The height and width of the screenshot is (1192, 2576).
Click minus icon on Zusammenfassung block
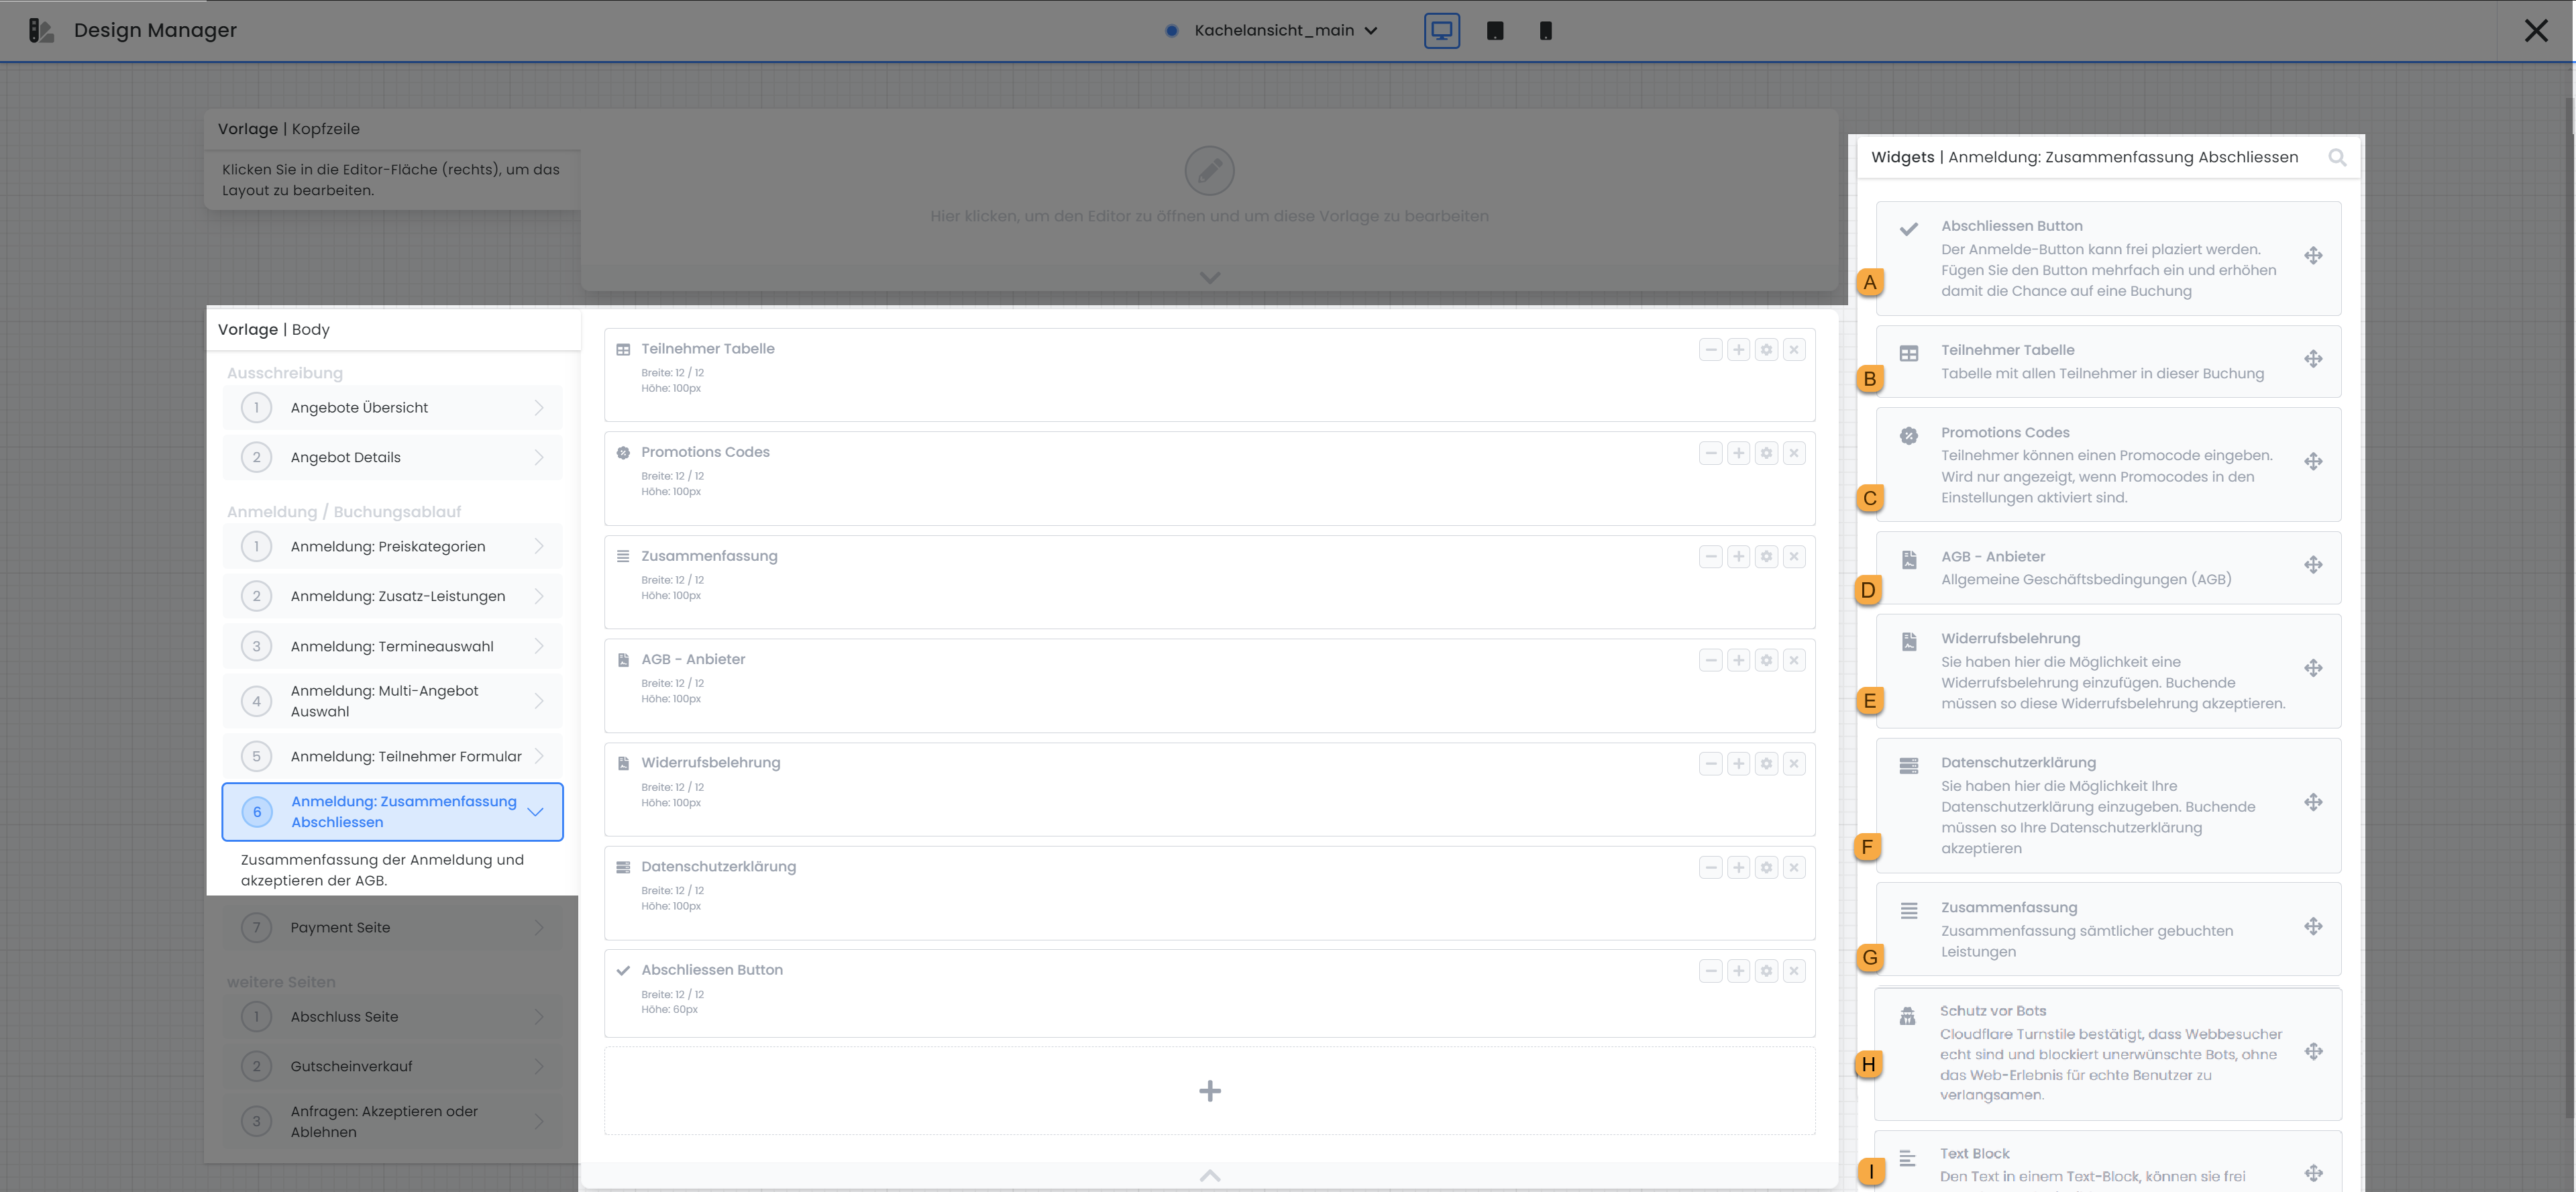1710,556
